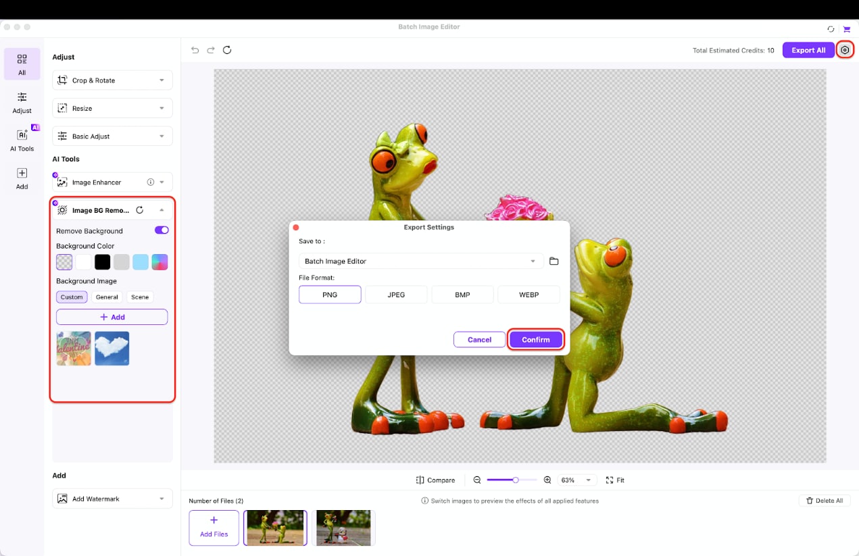Select the Adjust panel in the sidebar
859x556 pixels.
22,101
